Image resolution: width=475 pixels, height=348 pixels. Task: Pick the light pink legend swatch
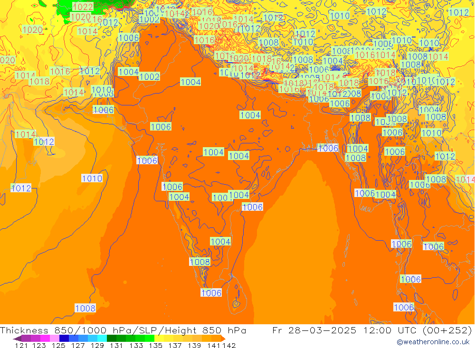pyautogui.click(x=55, y=339)
